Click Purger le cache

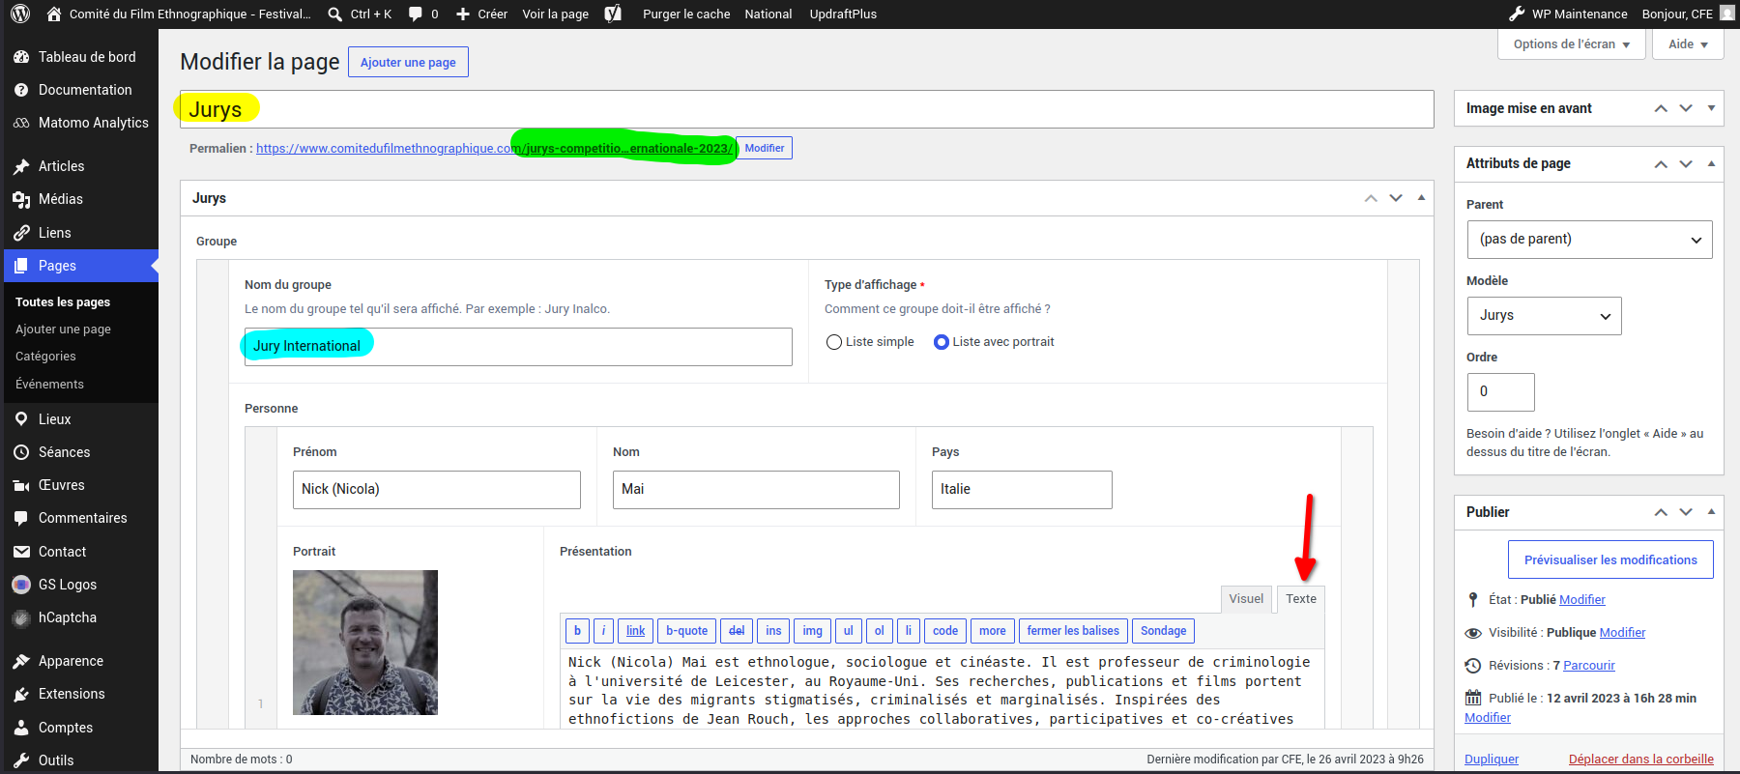point(686,14)
